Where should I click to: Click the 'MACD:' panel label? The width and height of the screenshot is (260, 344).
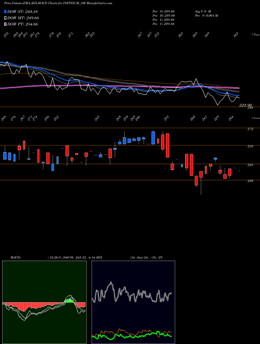tap(15, 257)
